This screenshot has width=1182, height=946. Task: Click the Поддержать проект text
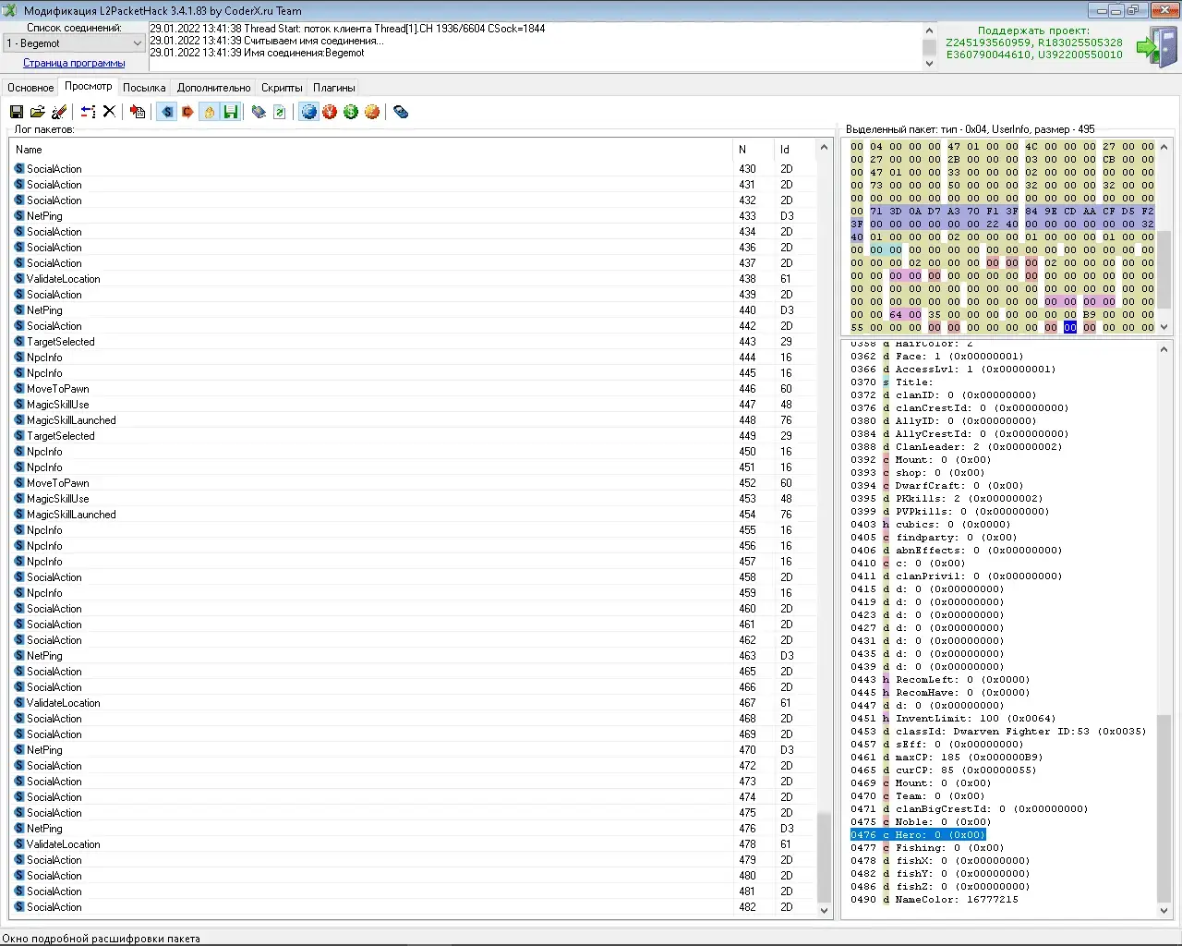tap(1033, 30)
